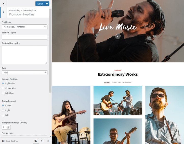
Task: Play the Live Music video button
Action: (117, 36)
